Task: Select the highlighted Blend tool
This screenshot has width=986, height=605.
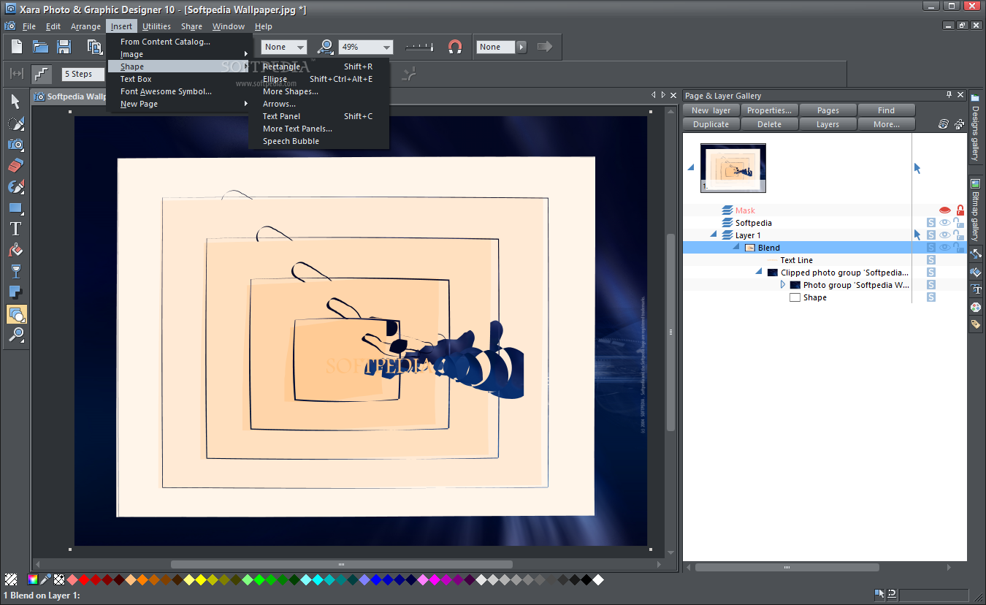Action: coord(16,314)
